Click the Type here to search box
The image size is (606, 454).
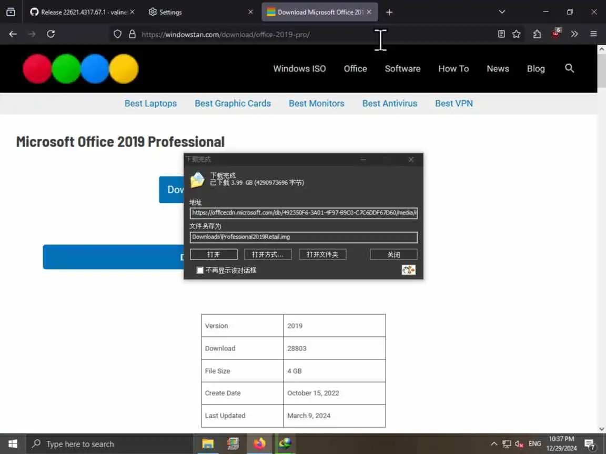(x=109, y=444)
